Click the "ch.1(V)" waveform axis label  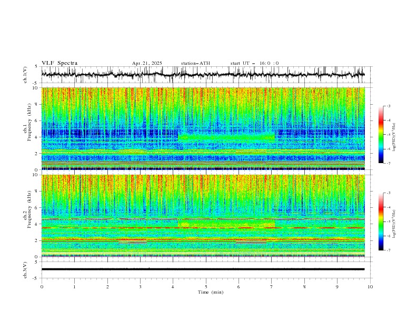25,75
